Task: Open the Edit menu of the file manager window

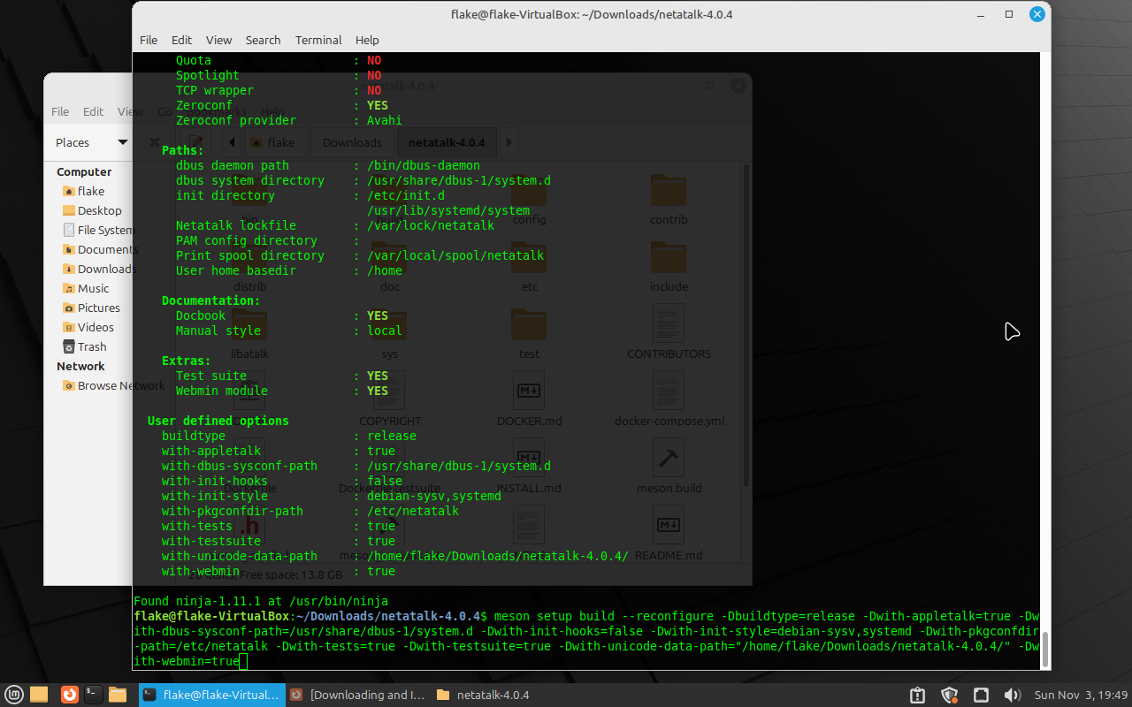Action: point(93,111)
